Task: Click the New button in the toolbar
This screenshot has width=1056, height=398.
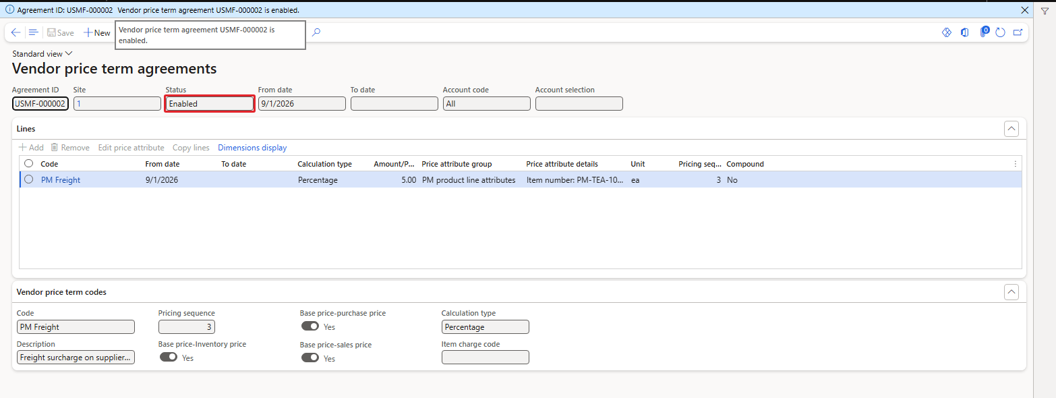Action: (x=96, y=32)
